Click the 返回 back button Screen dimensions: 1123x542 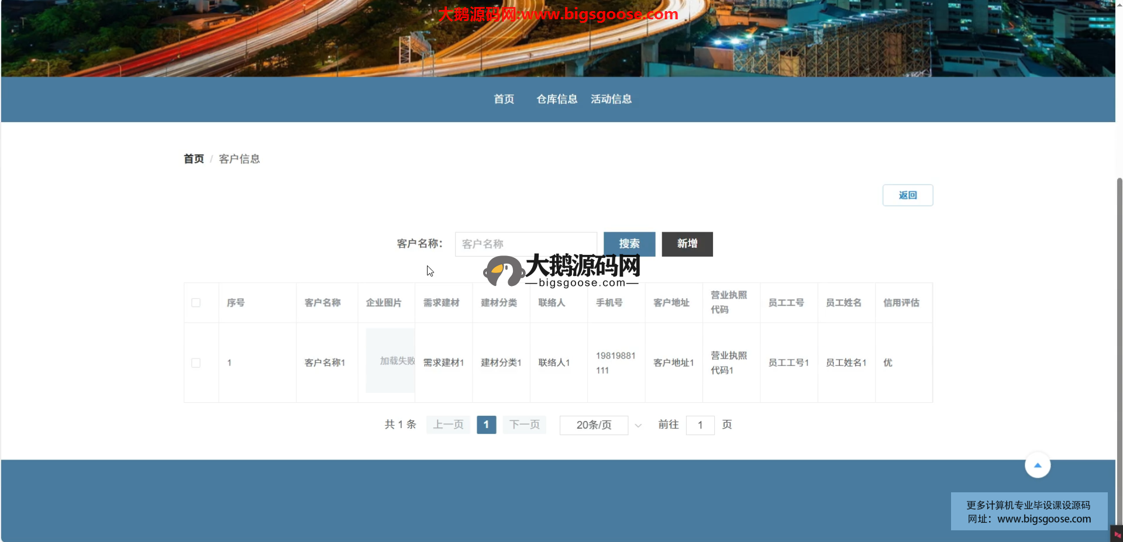[907, 195]
